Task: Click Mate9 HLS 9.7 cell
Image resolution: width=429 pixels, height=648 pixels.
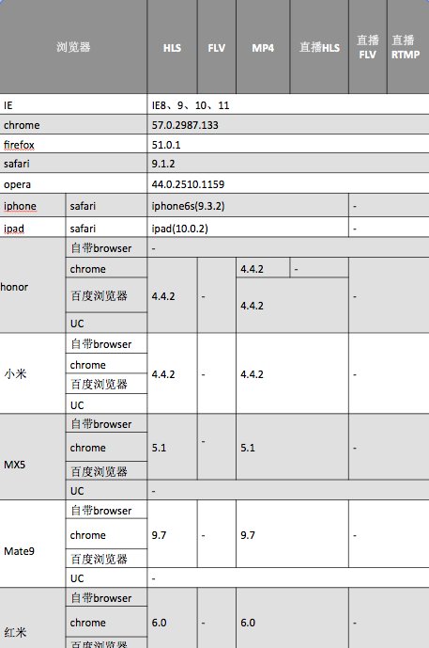Action: pos(173,535)
